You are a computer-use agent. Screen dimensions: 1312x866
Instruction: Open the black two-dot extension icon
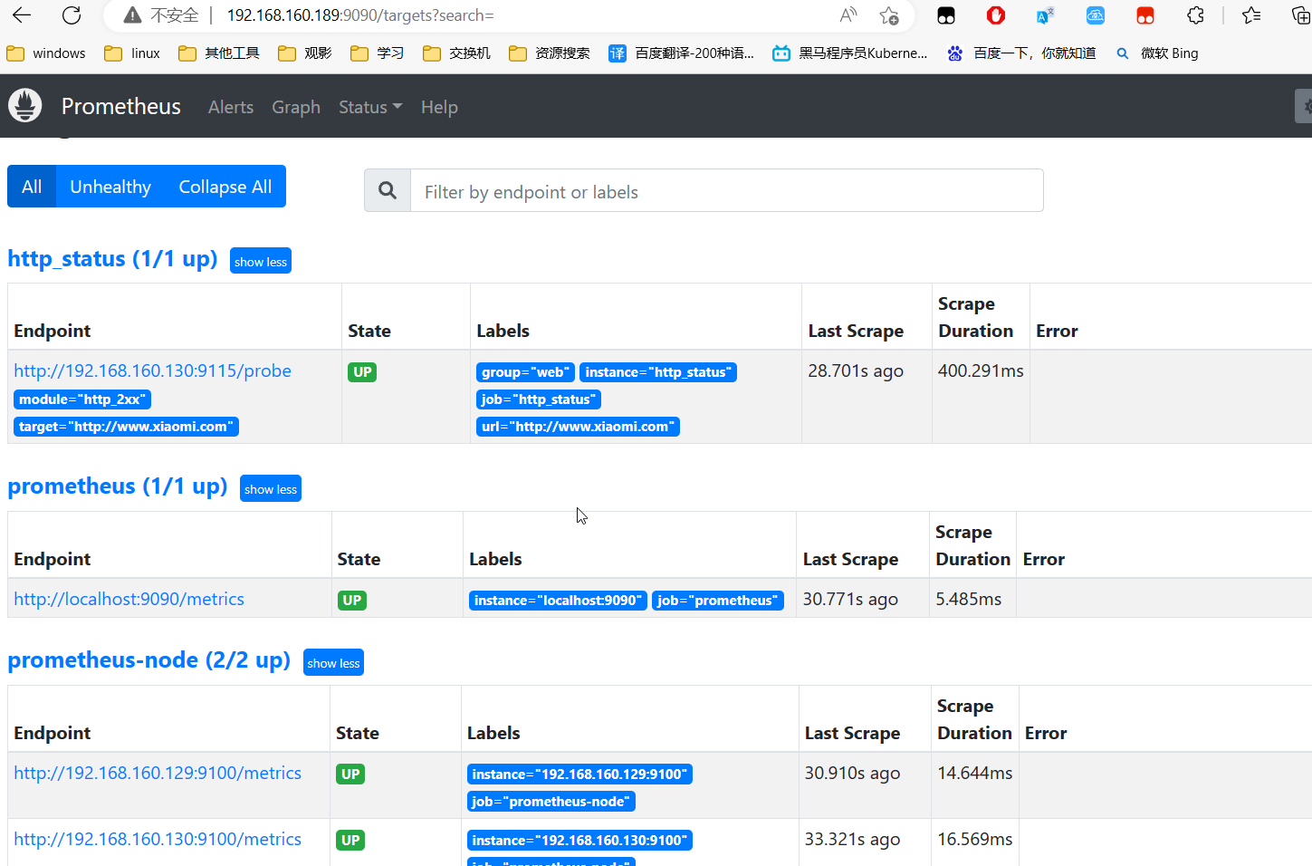pos(946,15)
